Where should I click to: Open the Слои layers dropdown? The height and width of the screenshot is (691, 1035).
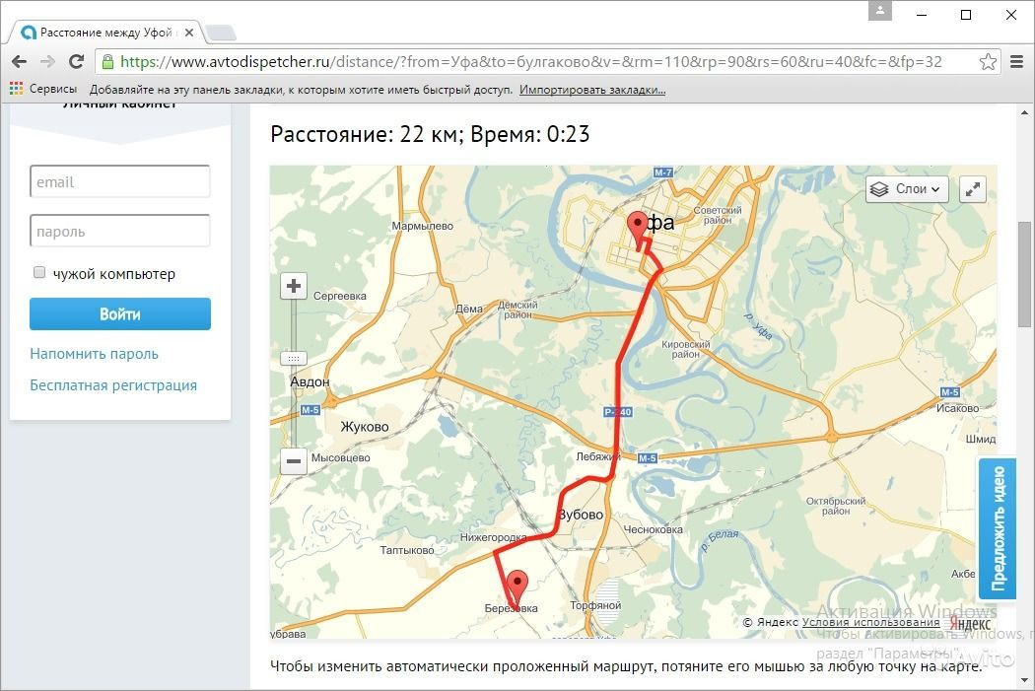[907, 189]
